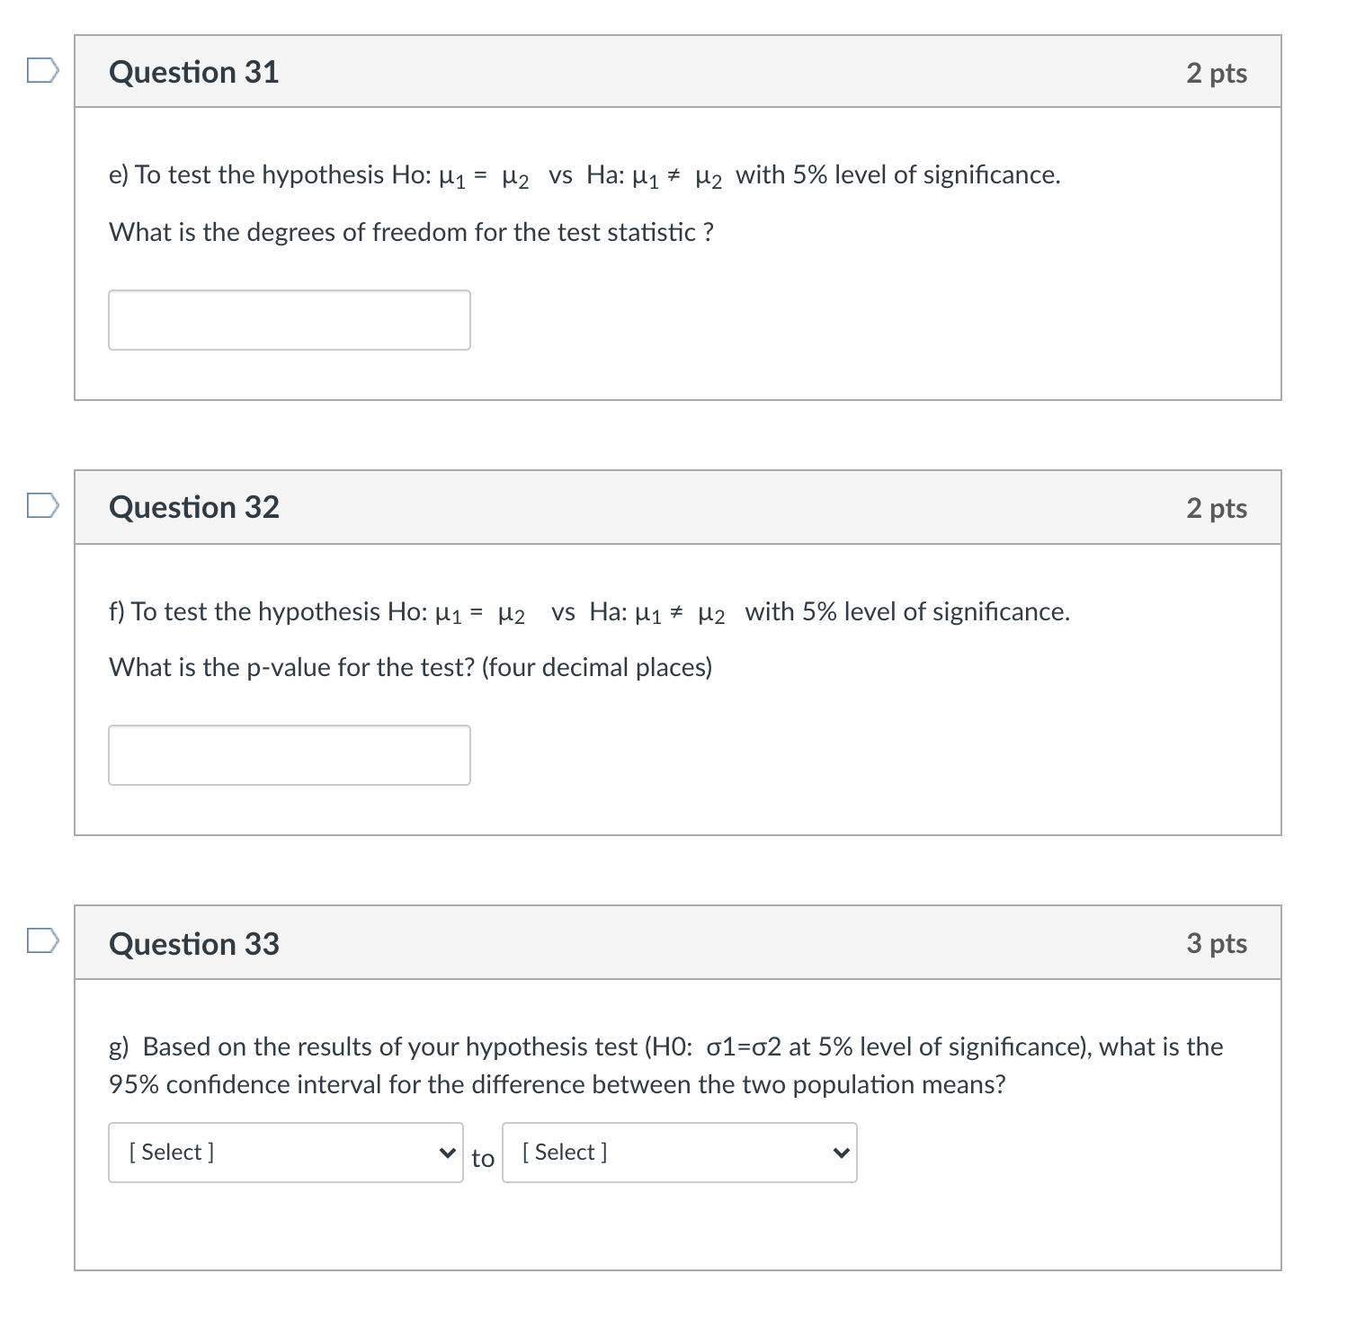Click the degrees of freedom answer box

tap(289, 319)
